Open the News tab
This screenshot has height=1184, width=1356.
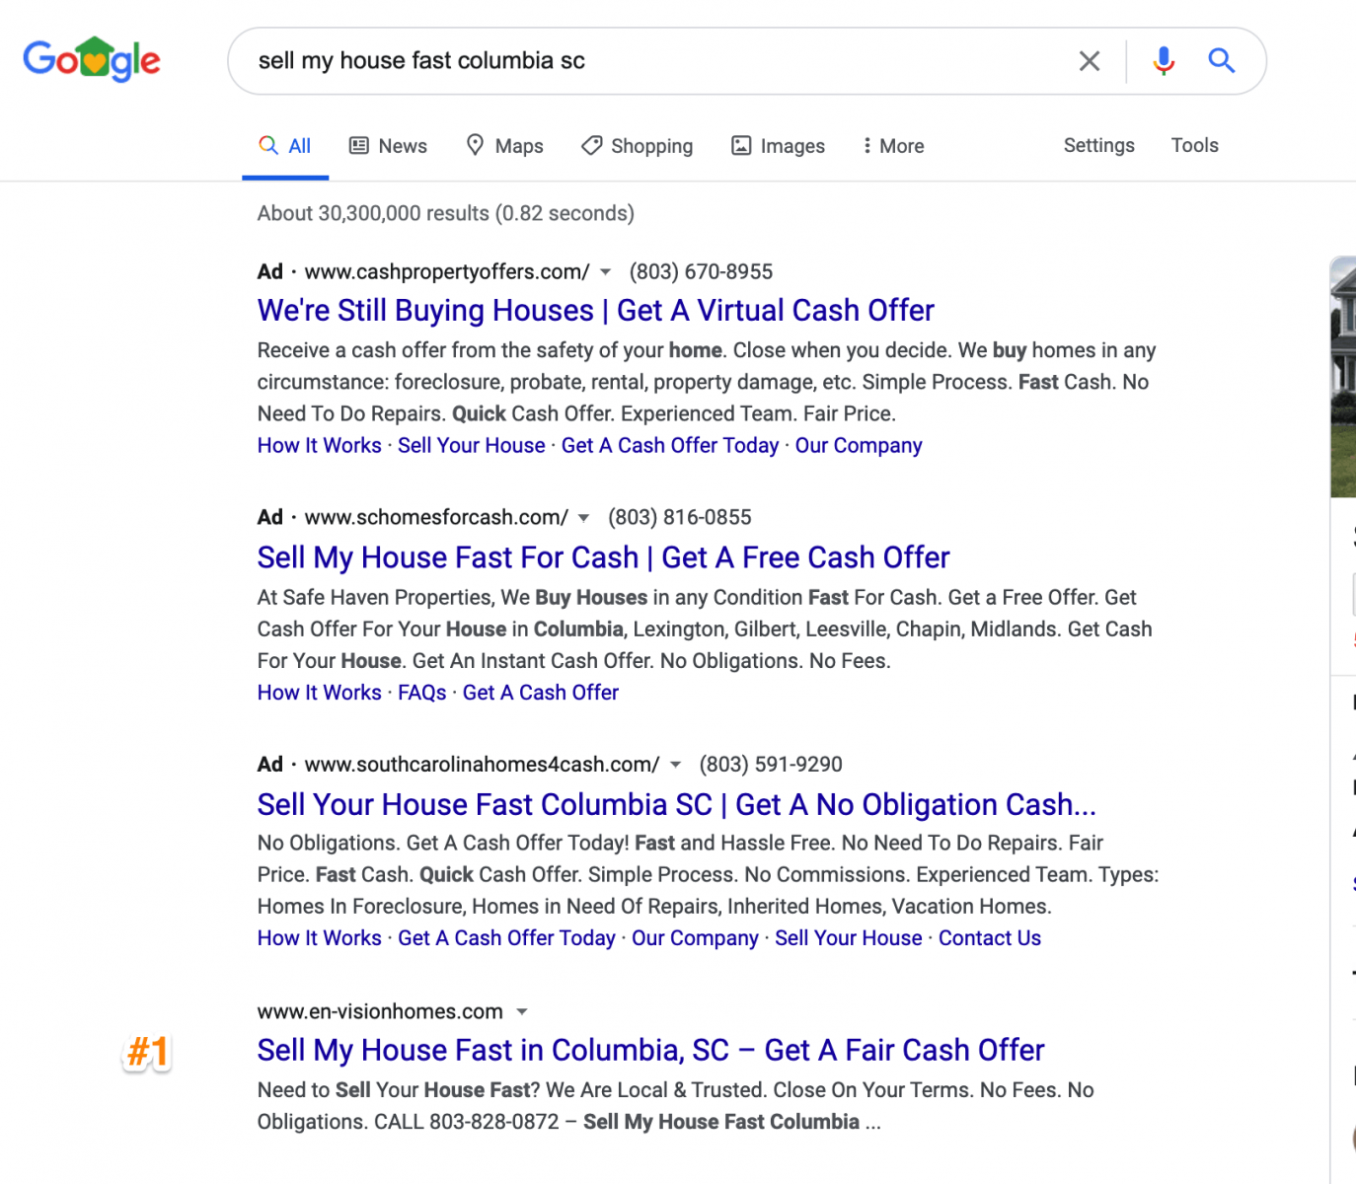pyautogui.click(x=388, y=146)
